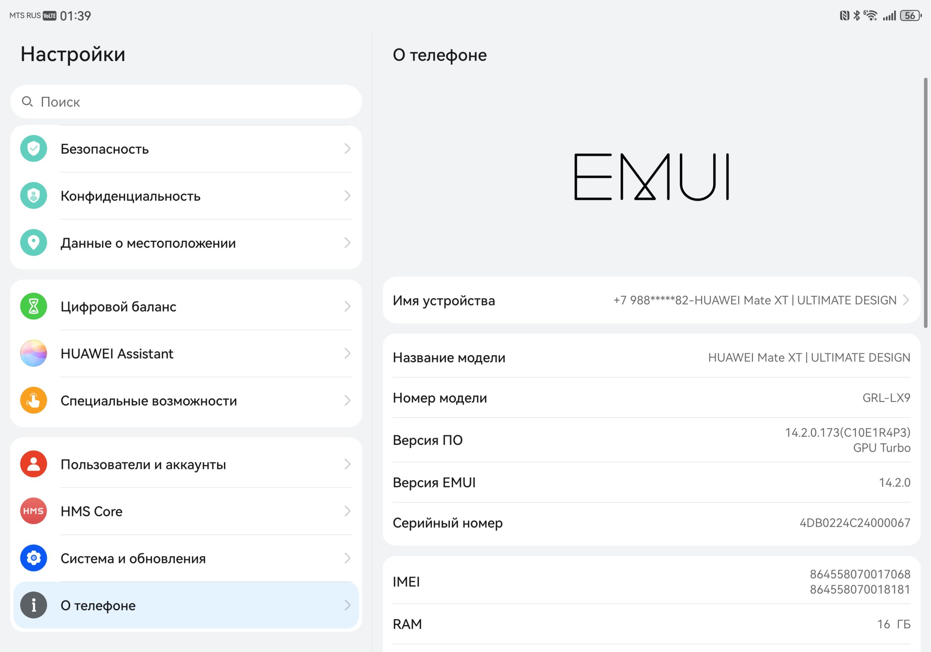Tap the HUAWEI Assistant colorful icon
The height and width of the screenshot is (652, 931).
pyautogui.click(x=34, y=353)
